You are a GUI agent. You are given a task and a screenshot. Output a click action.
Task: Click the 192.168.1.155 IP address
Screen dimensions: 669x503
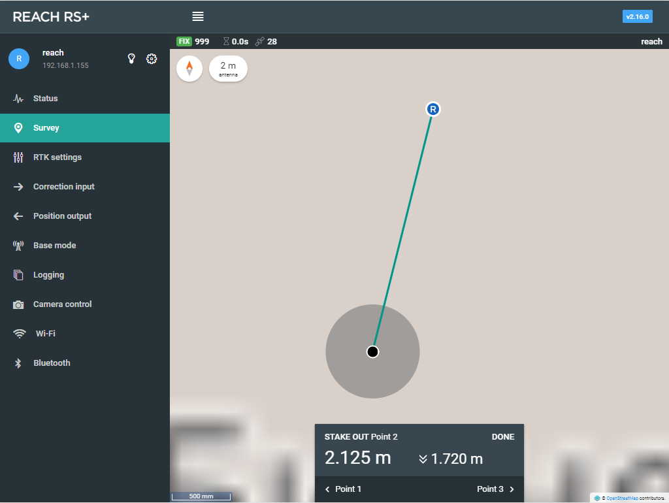[x=66, y=65]
